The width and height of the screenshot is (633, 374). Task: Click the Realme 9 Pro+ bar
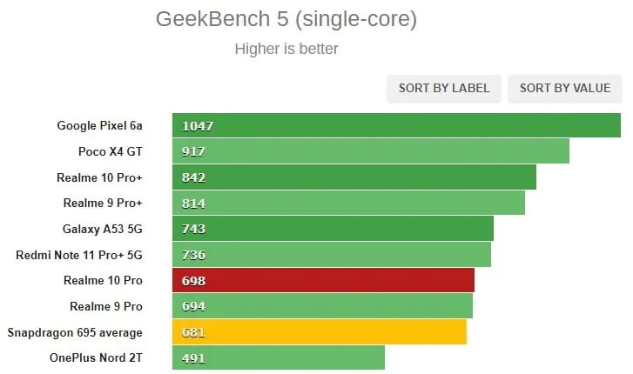point(348,203)
